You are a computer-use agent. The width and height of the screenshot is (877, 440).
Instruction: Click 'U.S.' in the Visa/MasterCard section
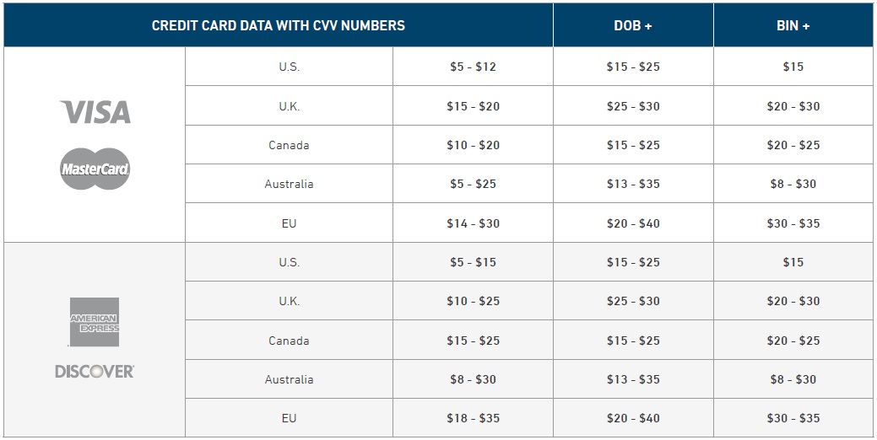(x=289, y=67)
